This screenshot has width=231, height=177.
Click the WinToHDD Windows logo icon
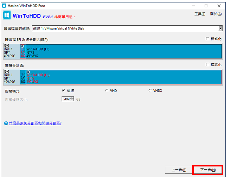[x=7, y=15]
